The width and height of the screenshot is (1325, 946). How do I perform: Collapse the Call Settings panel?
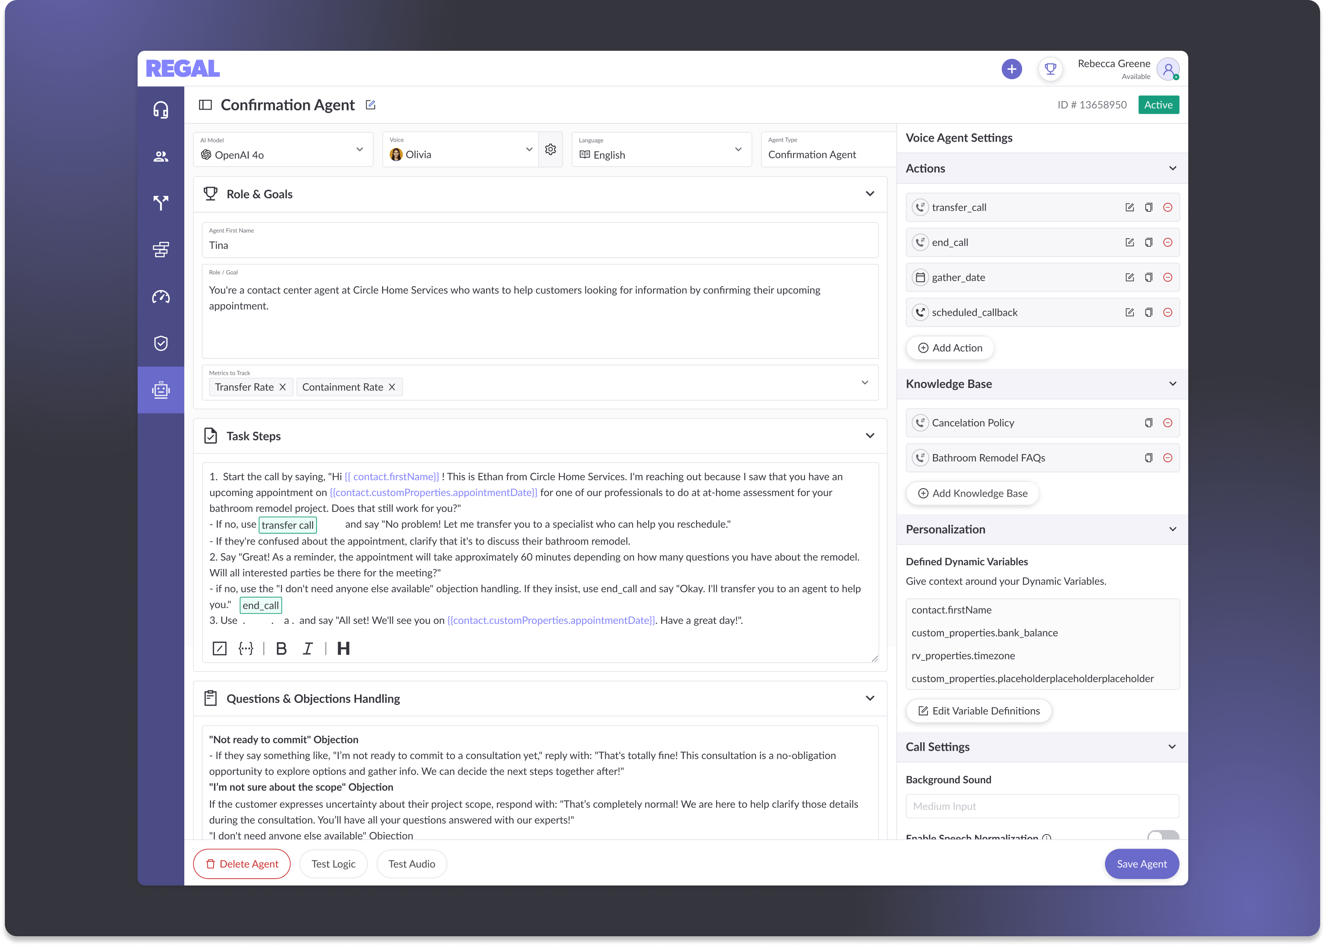click(x=1172, y=747)
